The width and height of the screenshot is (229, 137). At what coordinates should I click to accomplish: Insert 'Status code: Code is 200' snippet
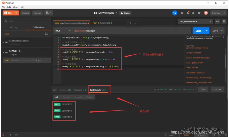[x=195, y=73]
